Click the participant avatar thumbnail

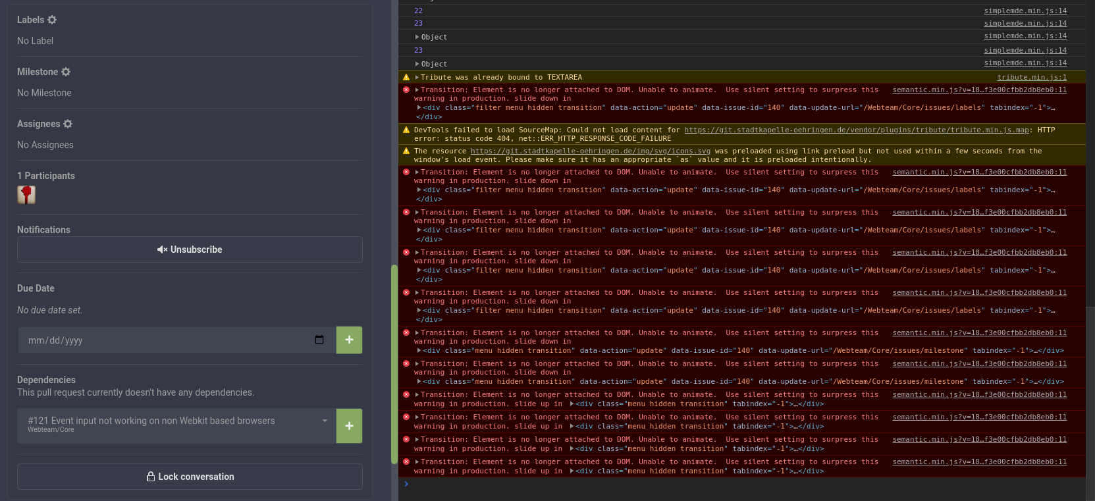tap(26, 195)
